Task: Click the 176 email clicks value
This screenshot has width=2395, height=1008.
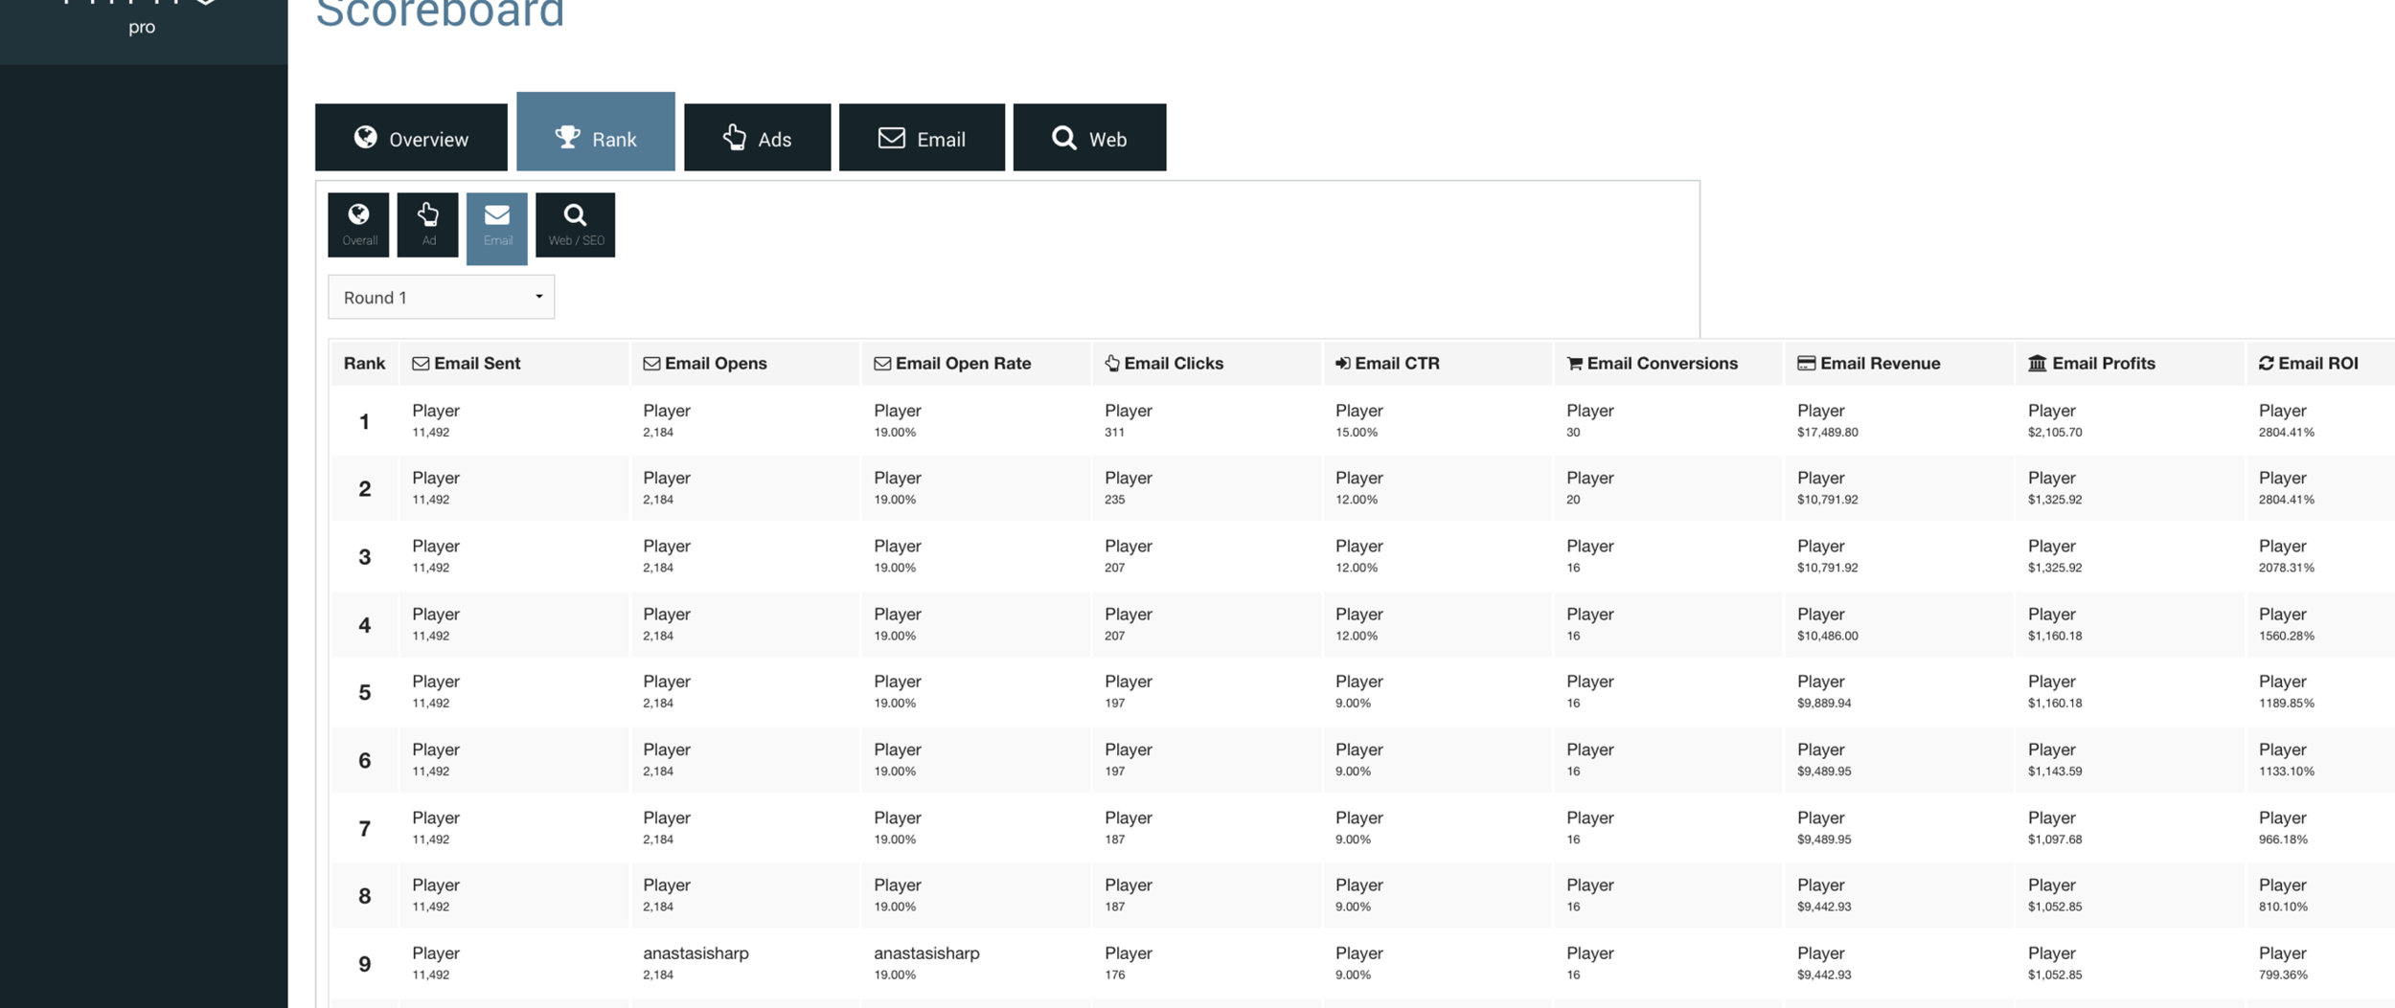Action: tap(1114, 974)
